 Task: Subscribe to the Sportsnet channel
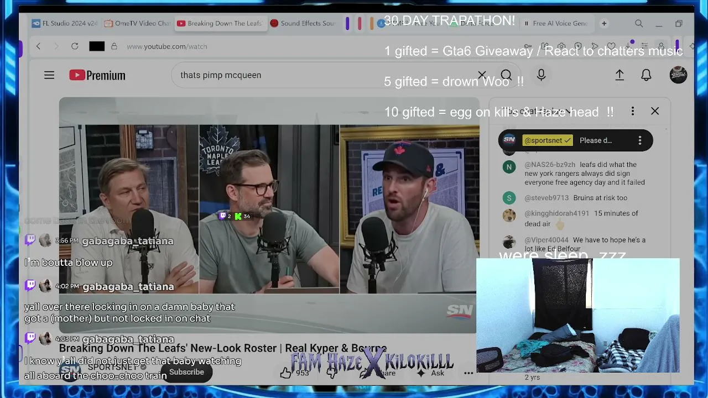tap(186, 372)
